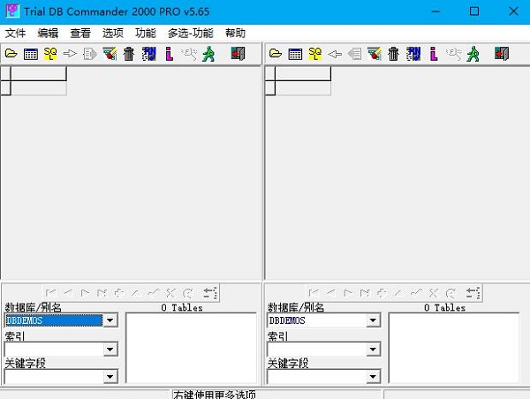Expand right 索引 dropdown arrow
The height and width of the screenshot is (399, 530).
373,350
